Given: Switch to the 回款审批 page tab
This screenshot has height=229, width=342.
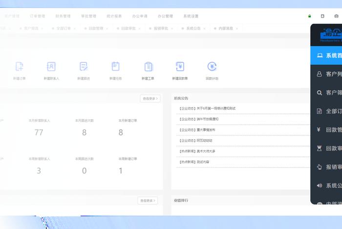Looking at the screenshot, I should click(128, 28).
